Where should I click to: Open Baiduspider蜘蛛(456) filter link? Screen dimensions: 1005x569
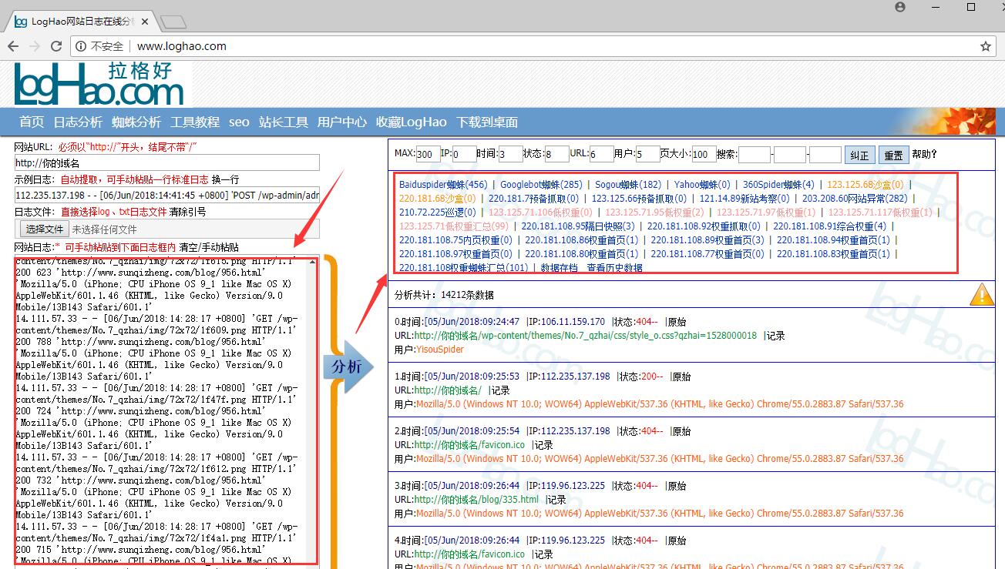click(x=443, y=185)
